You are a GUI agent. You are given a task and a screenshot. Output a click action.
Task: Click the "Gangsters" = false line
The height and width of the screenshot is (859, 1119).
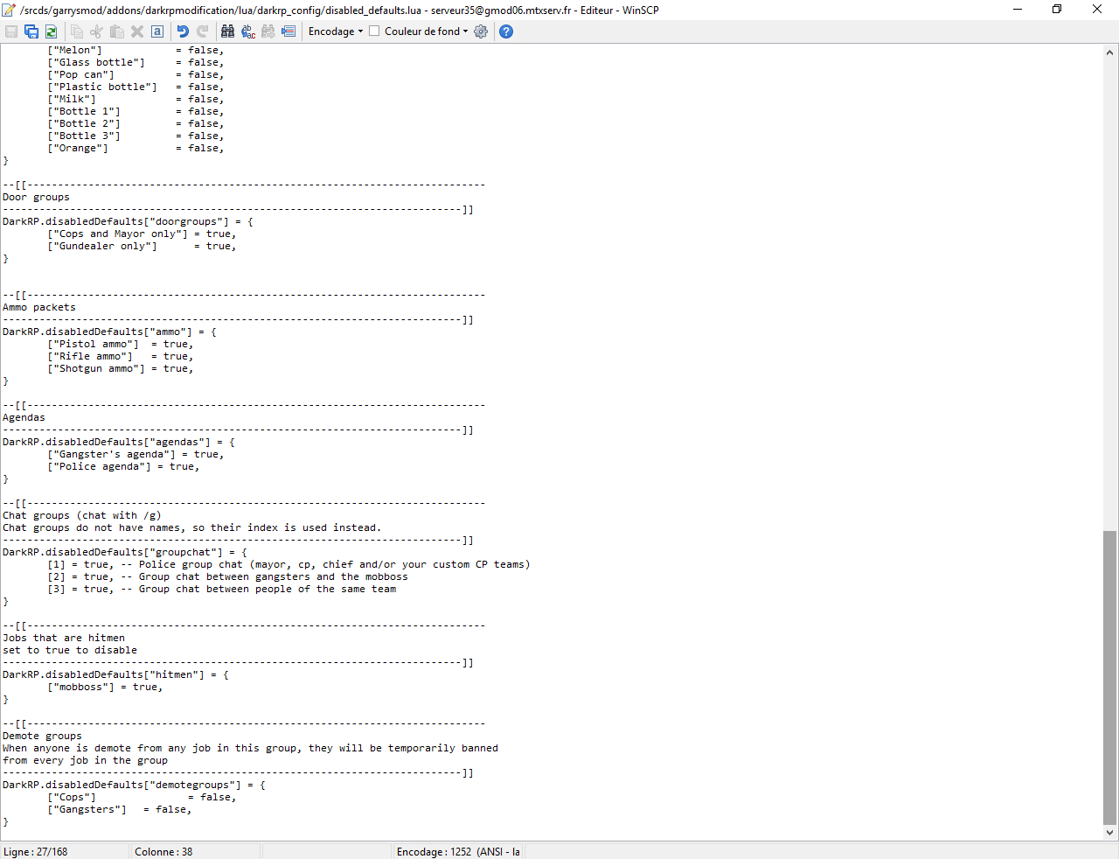[120, 809]
